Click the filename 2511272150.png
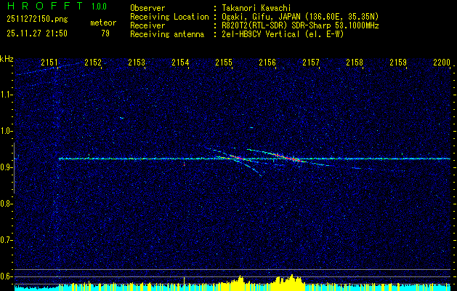The width and height of the screenshot is (457, 291). [x=37, y=20]
